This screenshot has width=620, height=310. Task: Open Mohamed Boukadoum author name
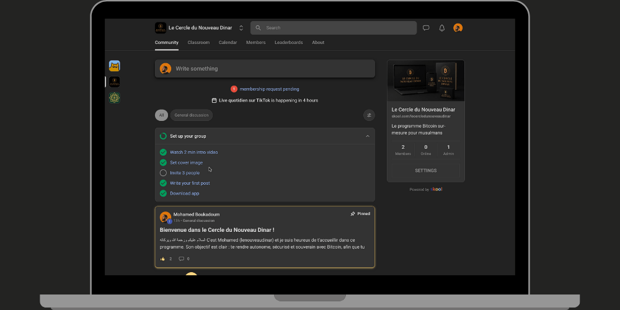click(x=197, y=215)
